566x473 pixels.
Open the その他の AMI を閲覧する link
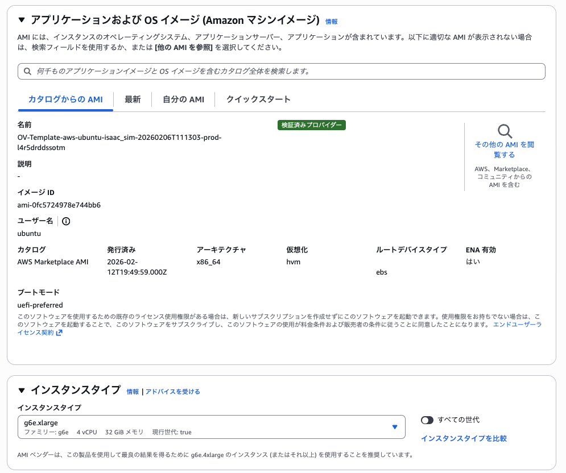[x=504, y=150]
